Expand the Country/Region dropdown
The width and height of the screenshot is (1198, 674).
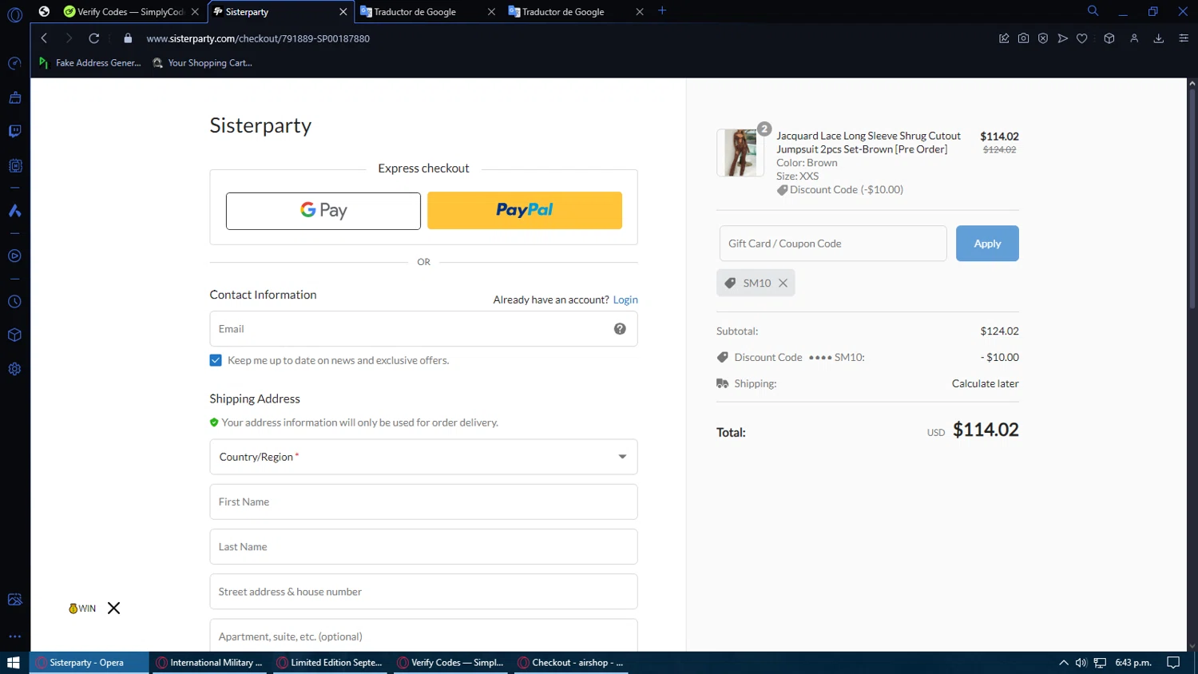point(423,457)
